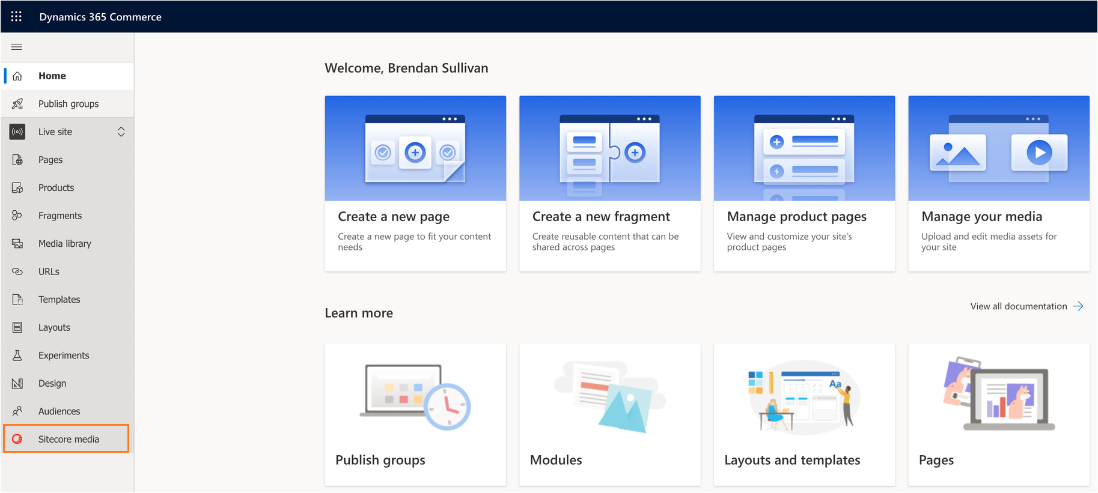Image resolution: width=1098 pixels, height=493 pixels.
Task: Click the Create a new page title
Action: [x=394, y=217]
